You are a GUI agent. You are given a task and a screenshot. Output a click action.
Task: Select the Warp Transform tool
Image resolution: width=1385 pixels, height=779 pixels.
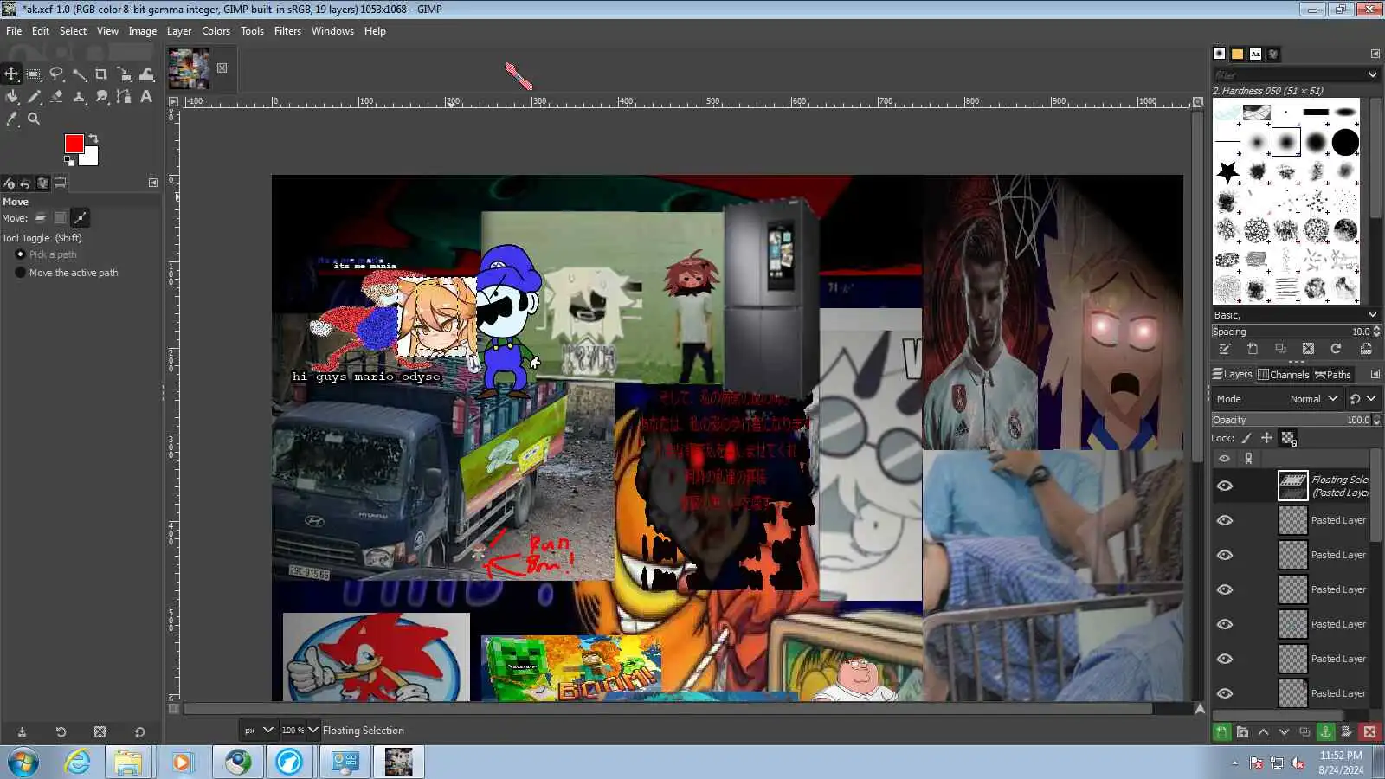146,74
